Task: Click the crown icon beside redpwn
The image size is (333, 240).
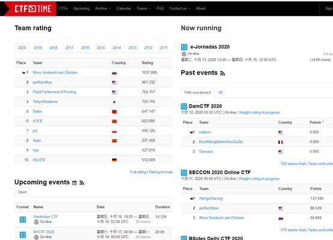Action: pos(191,132)
